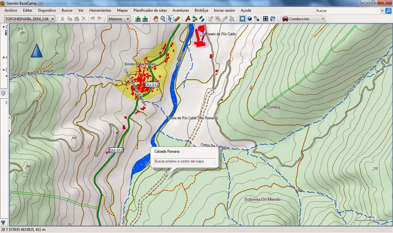Click the search magnifier button top right
Image resolution: width=393 pixels, height=233 pixels.
coord(388,11)
